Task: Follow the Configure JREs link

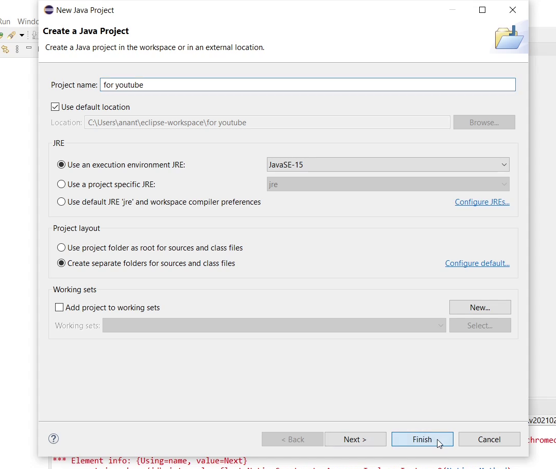Action: [x=482, y=202]
